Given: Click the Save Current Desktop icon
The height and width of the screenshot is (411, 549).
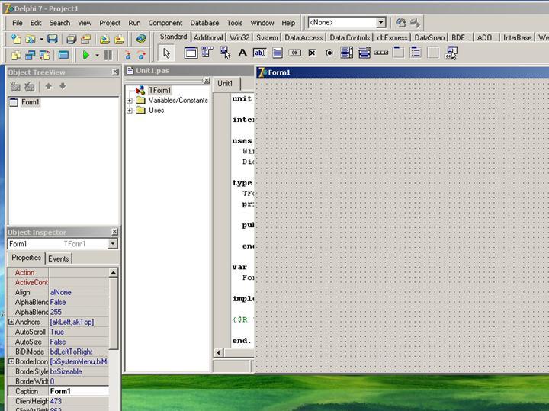Looking at the screenshot, I should tap(400, 23).
